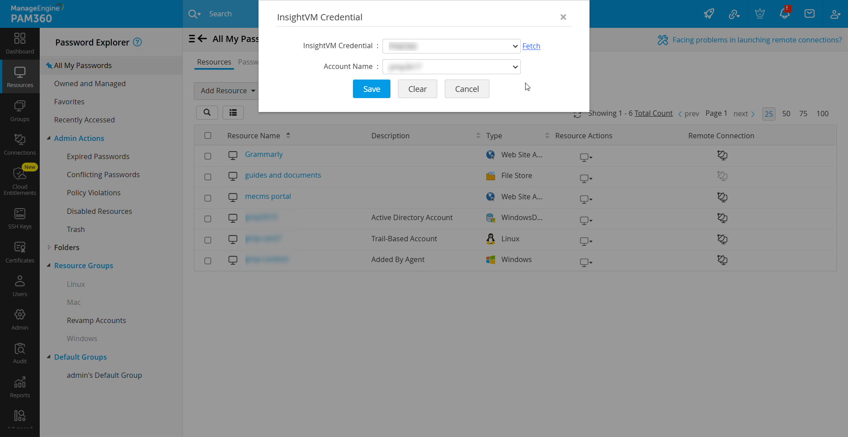Launch remote connection for Grammarly resource
The height and width of the screenshot is (437, 848).
723,155
